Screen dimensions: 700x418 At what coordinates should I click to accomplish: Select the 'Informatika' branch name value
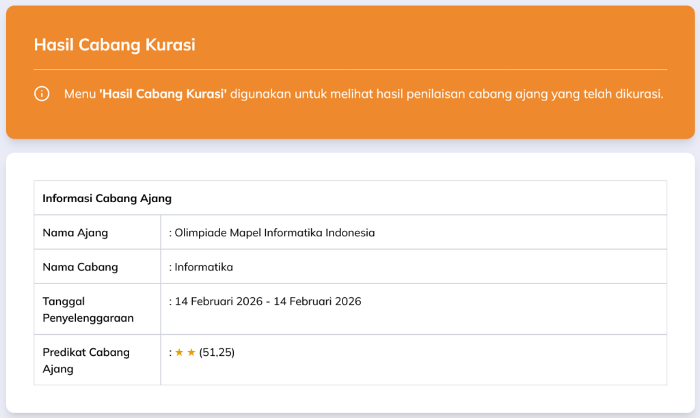point(204,267)
